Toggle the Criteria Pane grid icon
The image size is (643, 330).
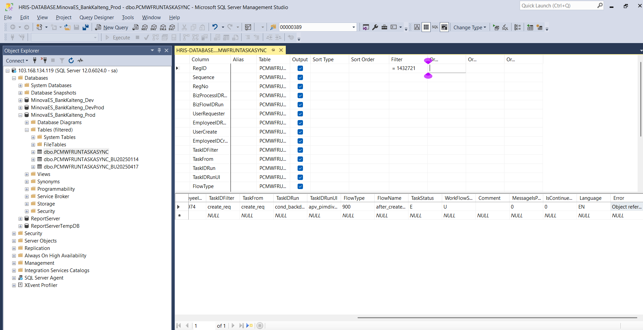tap(426, 27)
